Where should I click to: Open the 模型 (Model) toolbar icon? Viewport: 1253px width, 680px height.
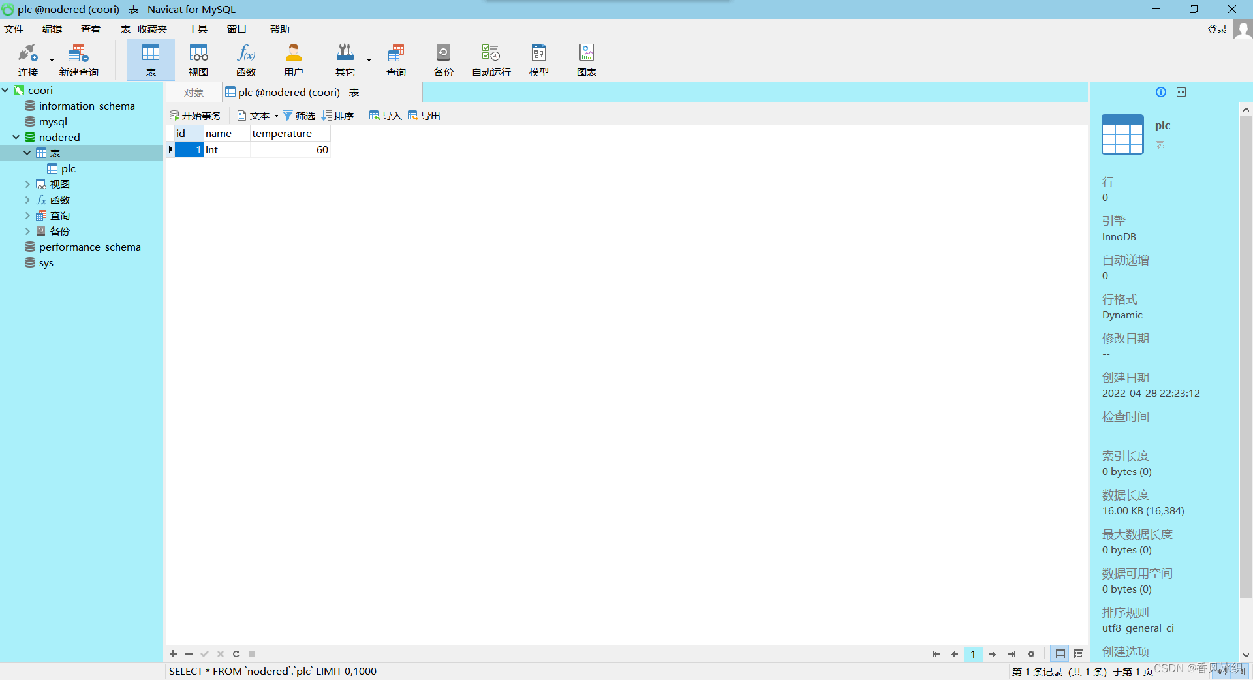pos(538,59)
